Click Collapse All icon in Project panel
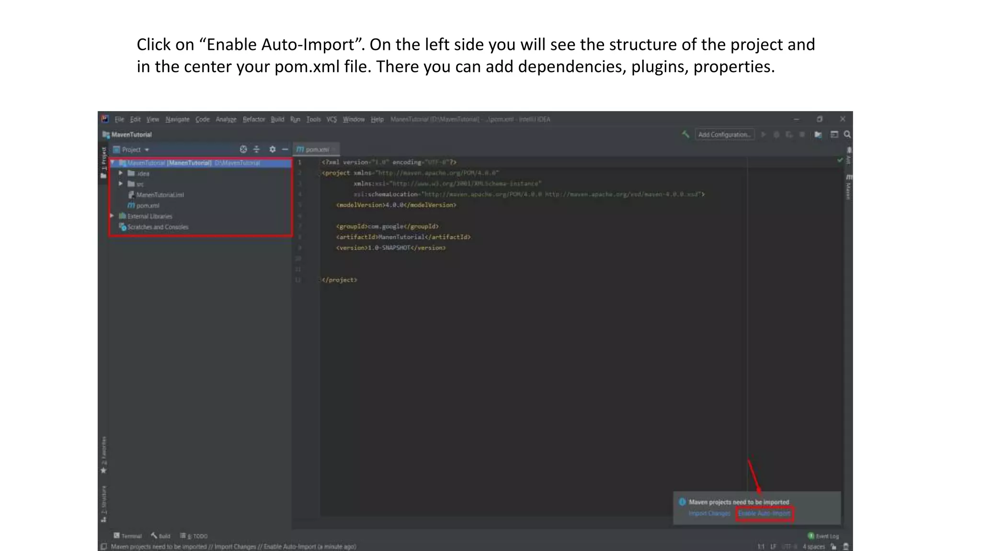This screenshot has width=981, height=551. [x=257, y=149]
